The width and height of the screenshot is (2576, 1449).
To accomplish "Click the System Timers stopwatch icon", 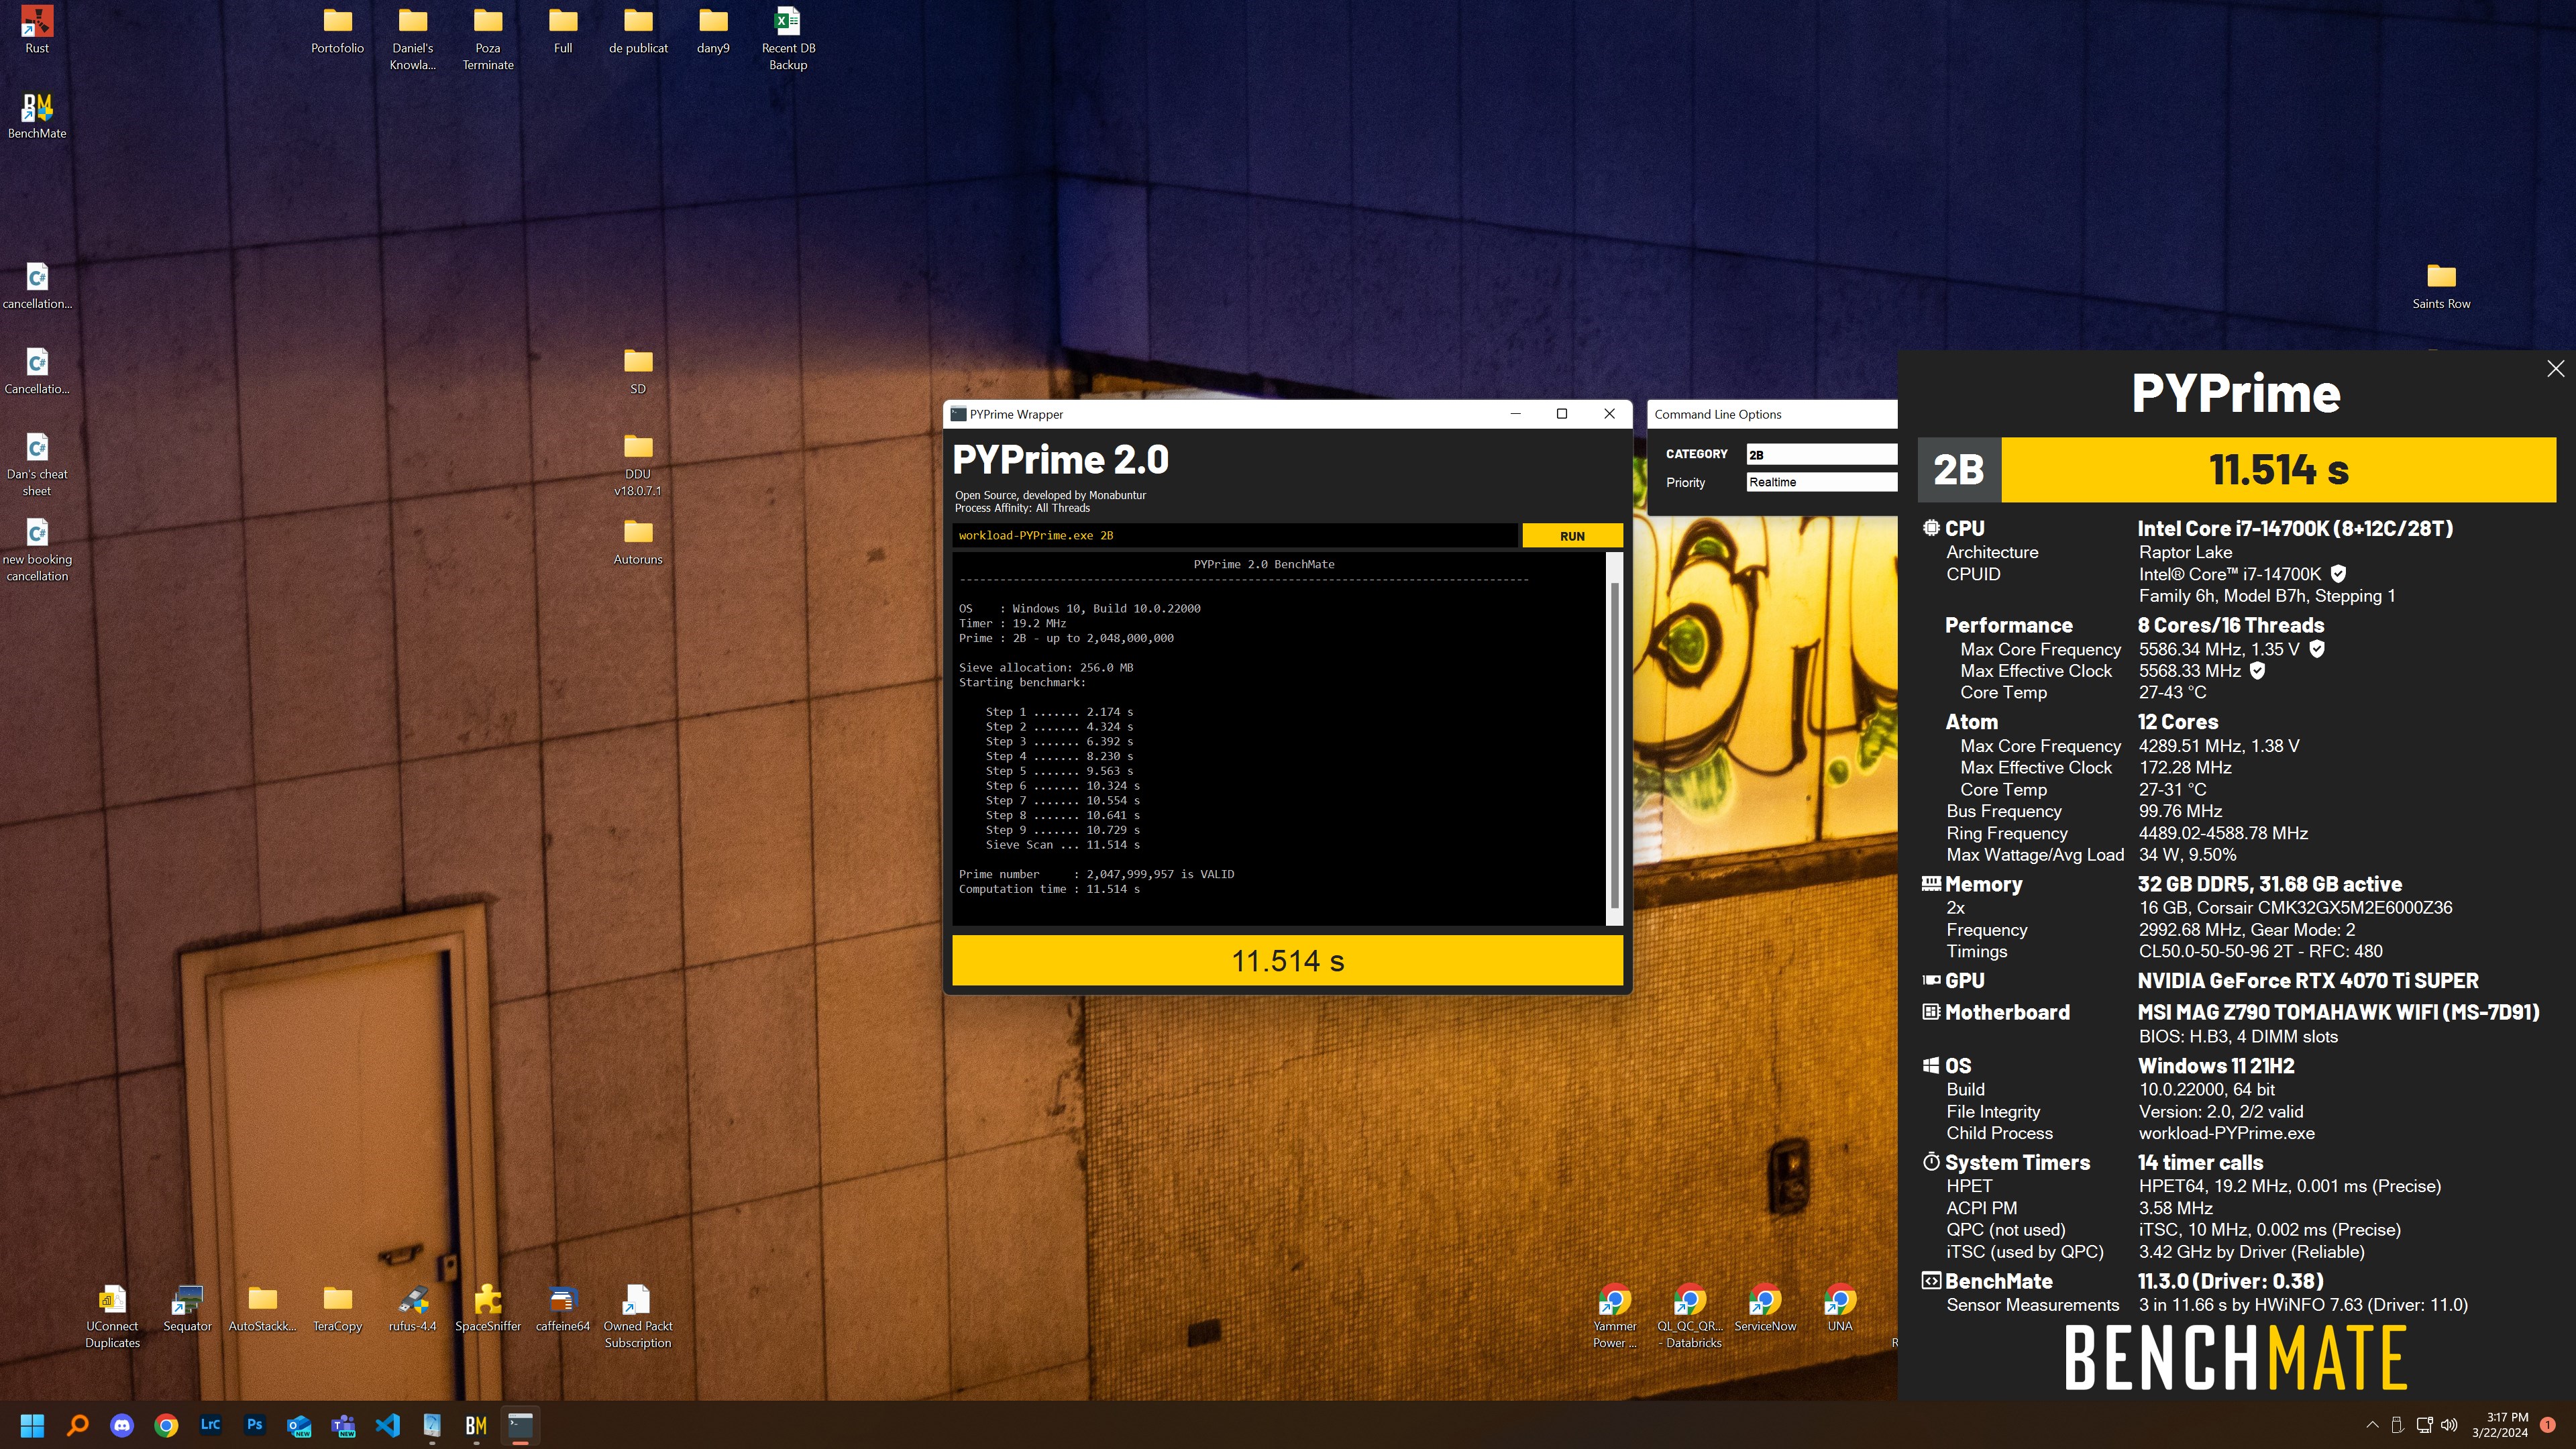I will tap(1931, 1161).
